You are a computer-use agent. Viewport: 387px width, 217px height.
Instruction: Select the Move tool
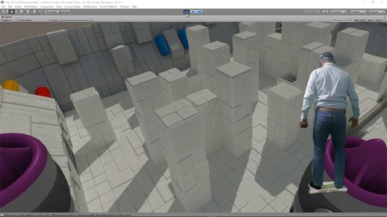[11, 12]
